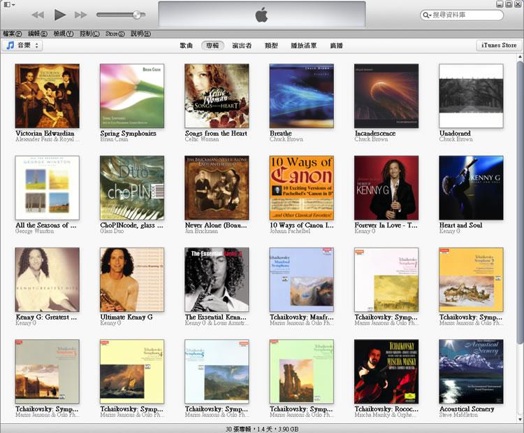This screenshot has width=524, height=433.
Task: Click the 'George Winston' artist text
Action: pyautogui.click(x=34, y=232)
